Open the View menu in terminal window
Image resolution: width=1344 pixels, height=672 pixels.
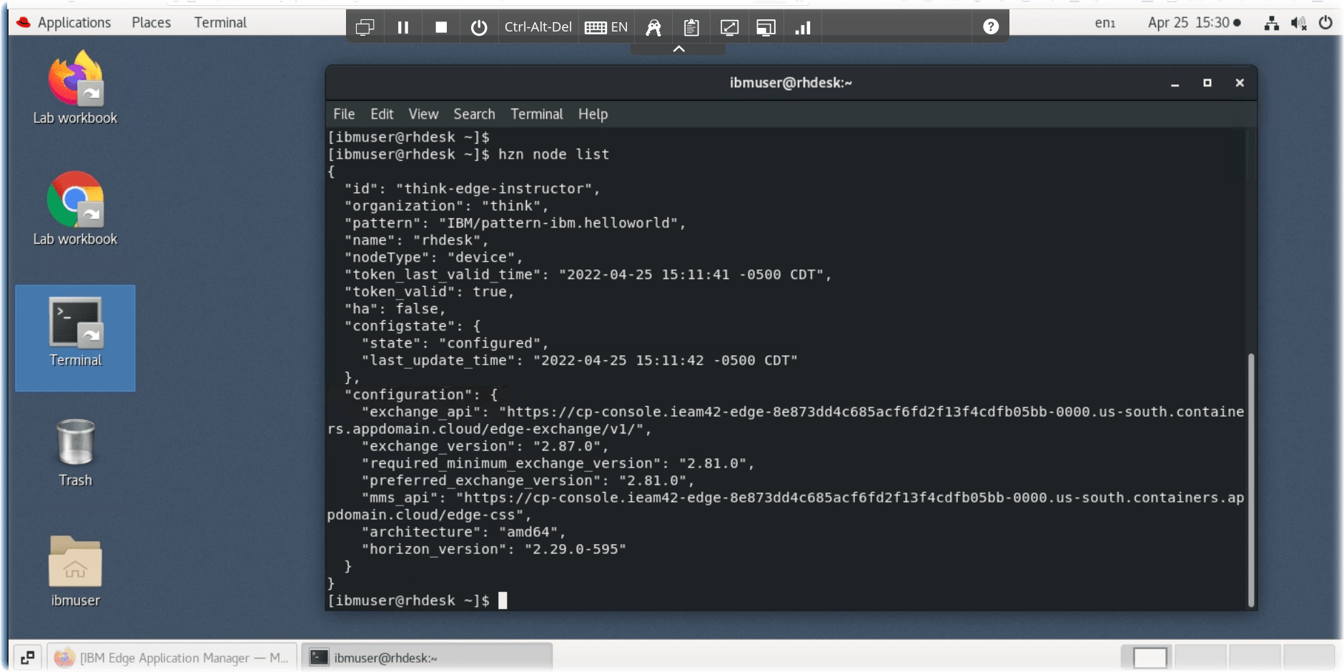tap(423, 114)
